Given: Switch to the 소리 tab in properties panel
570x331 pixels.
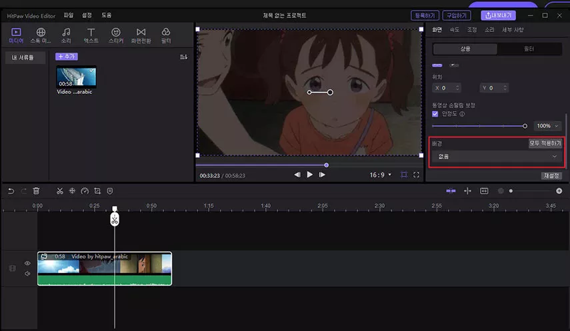Looking at the screenshot, I should [489, 29].
